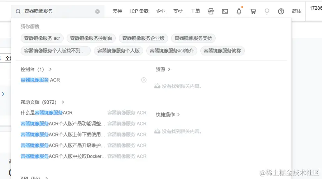Click the account number 17286
Screen dimensions: 322x179
tap(316, 8)
